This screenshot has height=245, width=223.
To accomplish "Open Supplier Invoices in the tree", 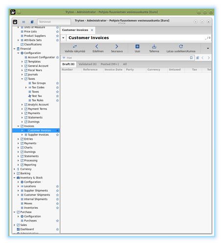I will click(x=38, y=135).
